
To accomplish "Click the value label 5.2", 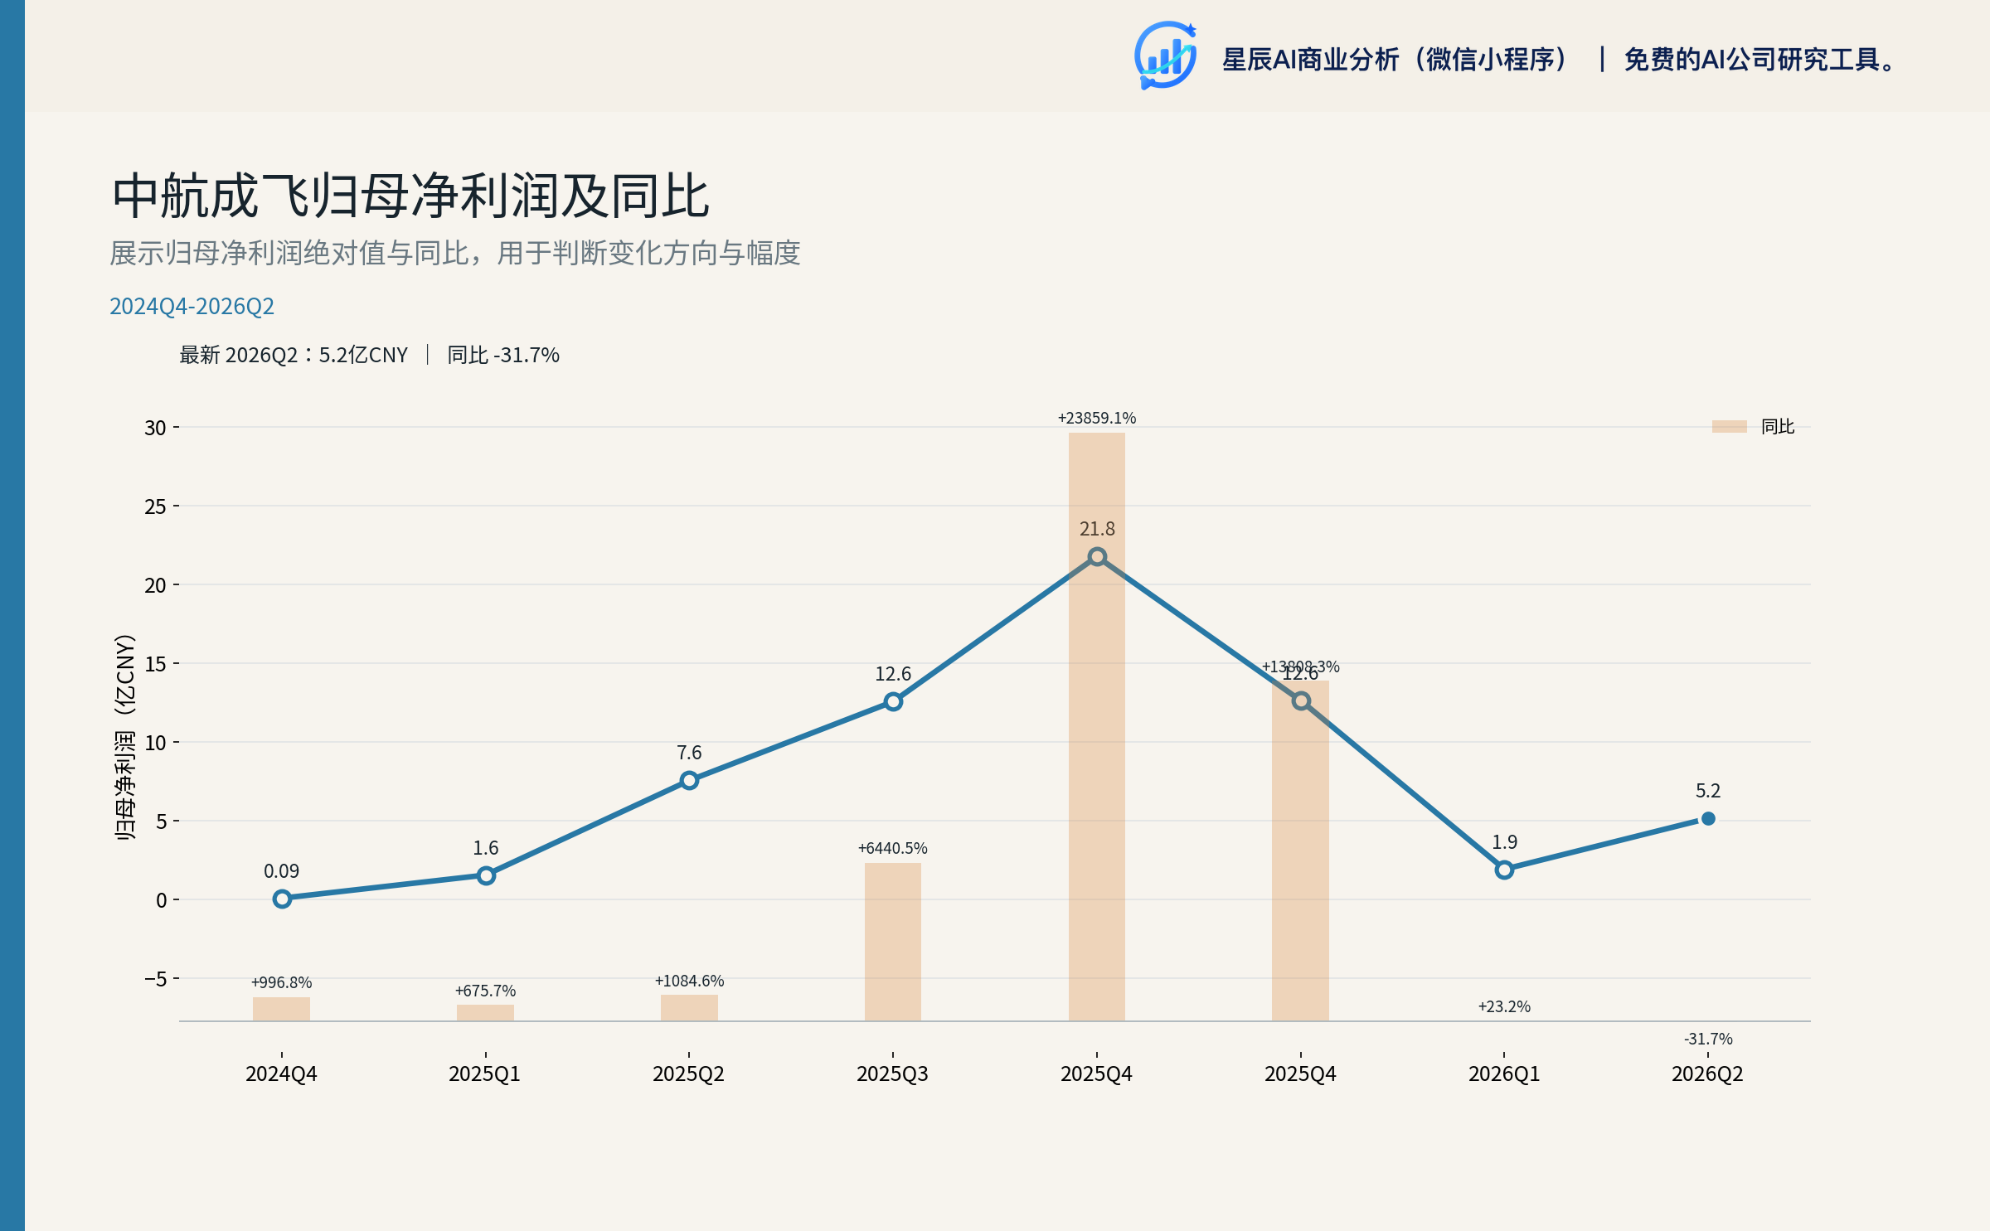I will 1708,791.
